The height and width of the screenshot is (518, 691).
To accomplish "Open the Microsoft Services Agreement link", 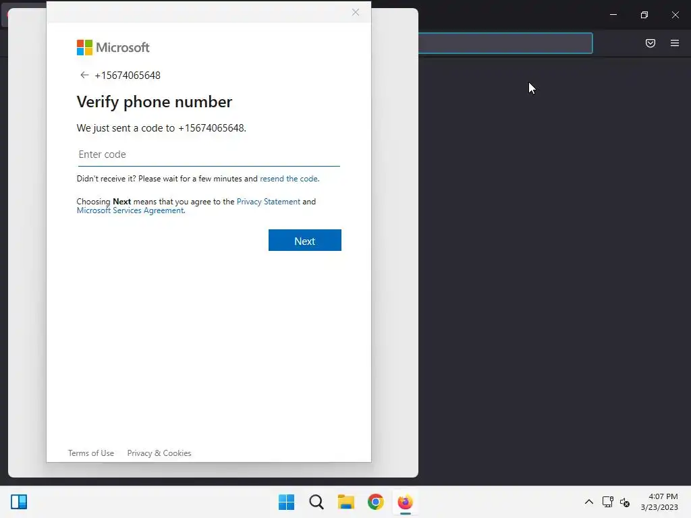I will (130, 210).
